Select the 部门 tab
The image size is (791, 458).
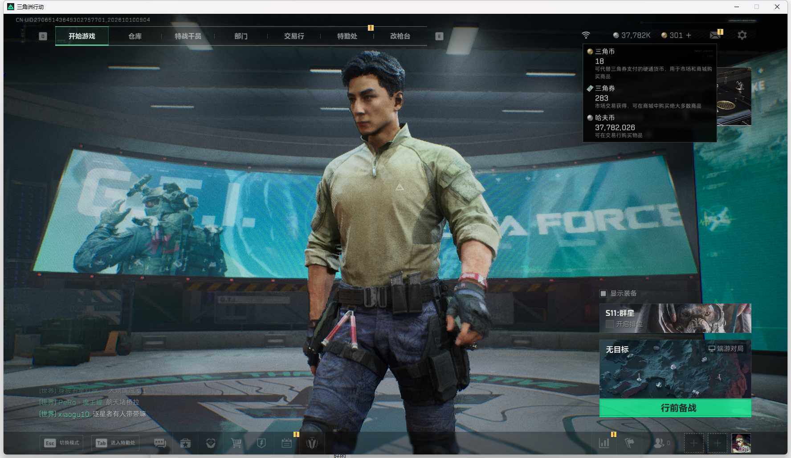[241, 36]
